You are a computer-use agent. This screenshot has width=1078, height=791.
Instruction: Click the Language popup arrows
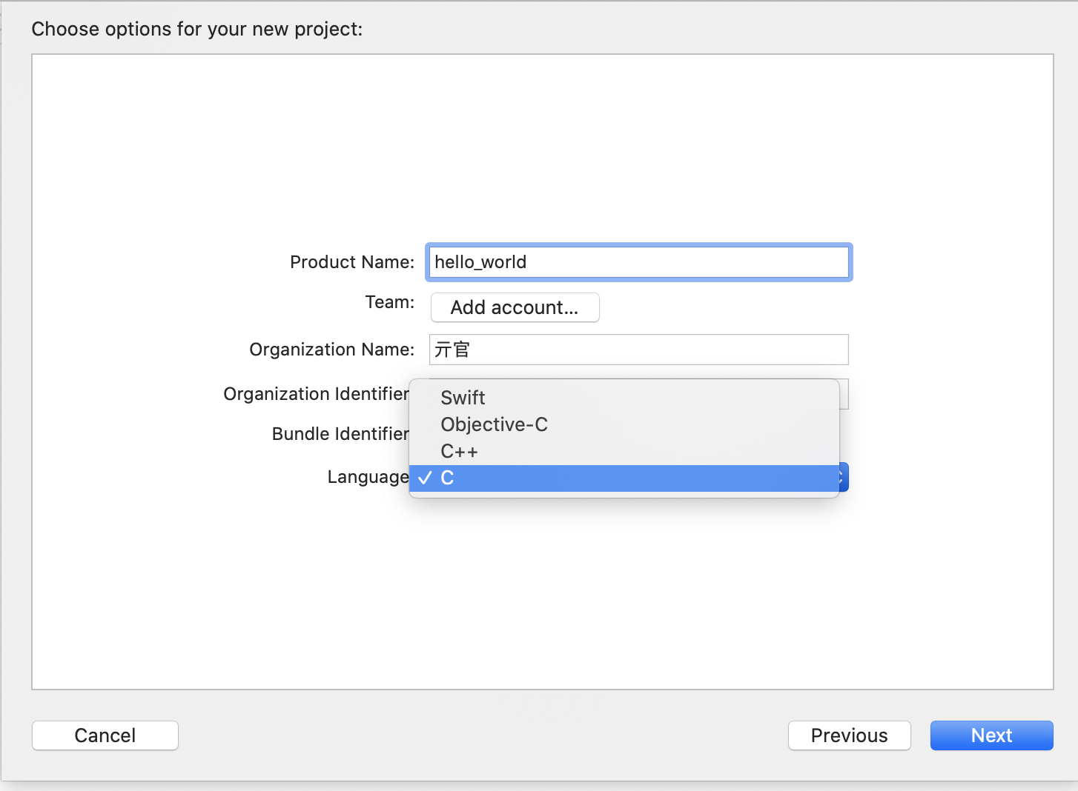click(843, 478)
